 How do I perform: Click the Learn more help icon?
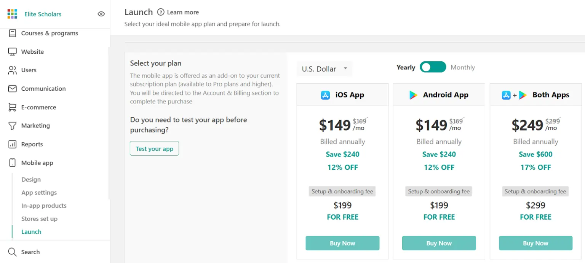(160, 12)
